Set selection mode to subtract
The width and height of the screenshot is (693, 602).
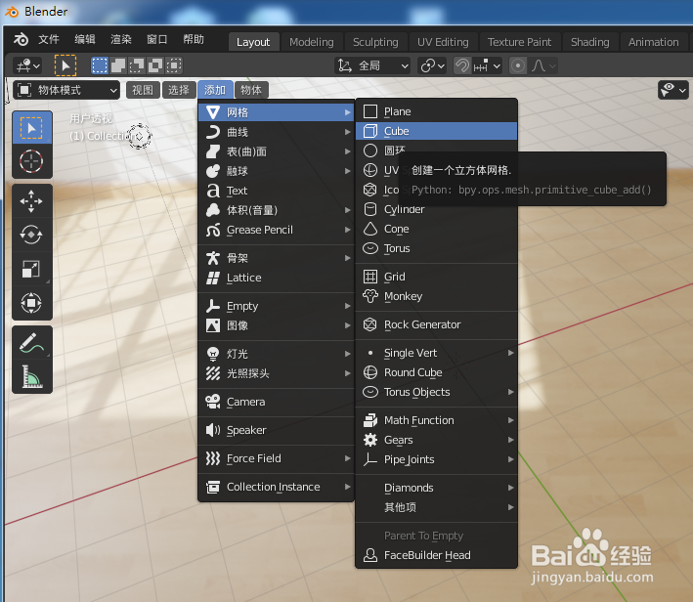click(x=137, y=65)
